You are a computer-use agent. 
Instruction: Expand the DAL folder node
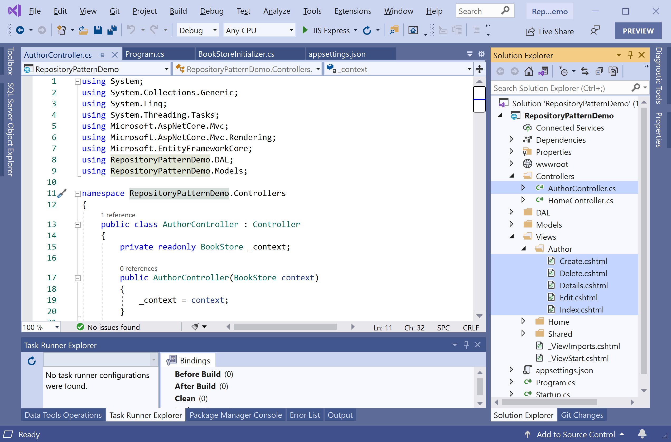tap(511, 212)
